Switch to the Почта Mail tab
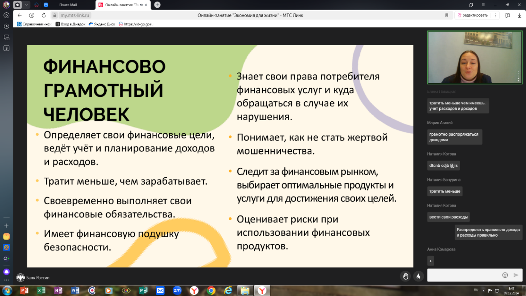Screen dimensions: 526x296 [x=68, y=5]
